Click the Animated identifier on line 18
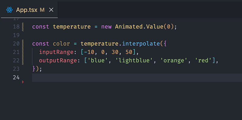 click(x=129, y=27)
